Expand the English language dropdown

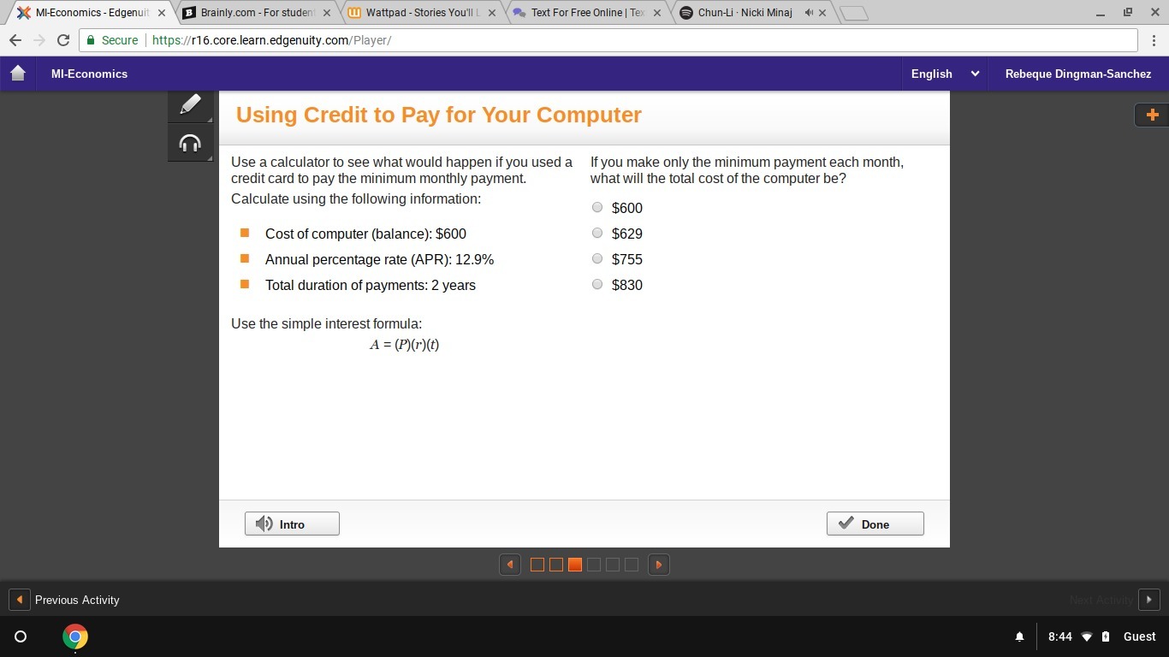point(945,74)
